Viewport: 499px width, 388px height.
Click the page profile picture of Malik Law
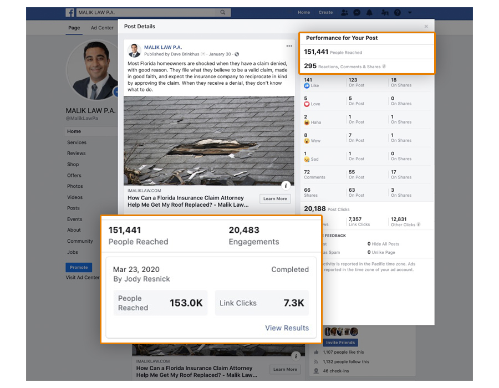pos(92,70)
